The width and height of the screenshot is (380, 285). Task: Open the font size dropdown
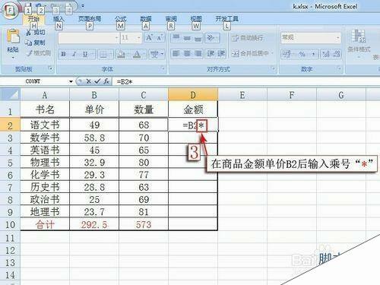pyautogui.click(x=139, y=38)
